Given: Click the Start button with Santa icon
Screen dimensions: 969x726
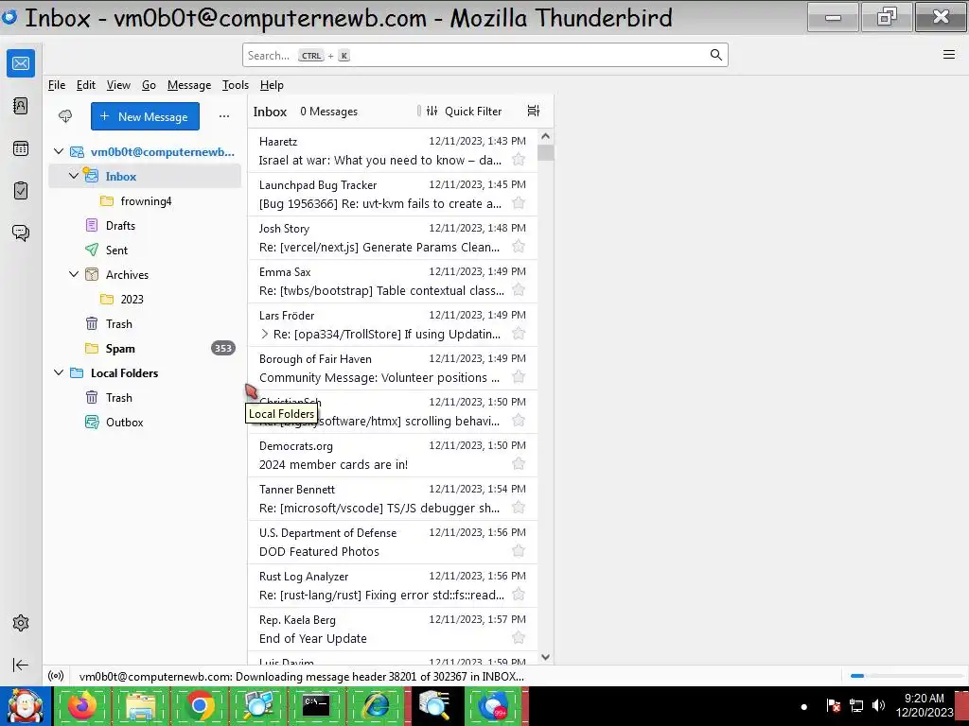Looking at the screenshot, I should click(25, 705).
